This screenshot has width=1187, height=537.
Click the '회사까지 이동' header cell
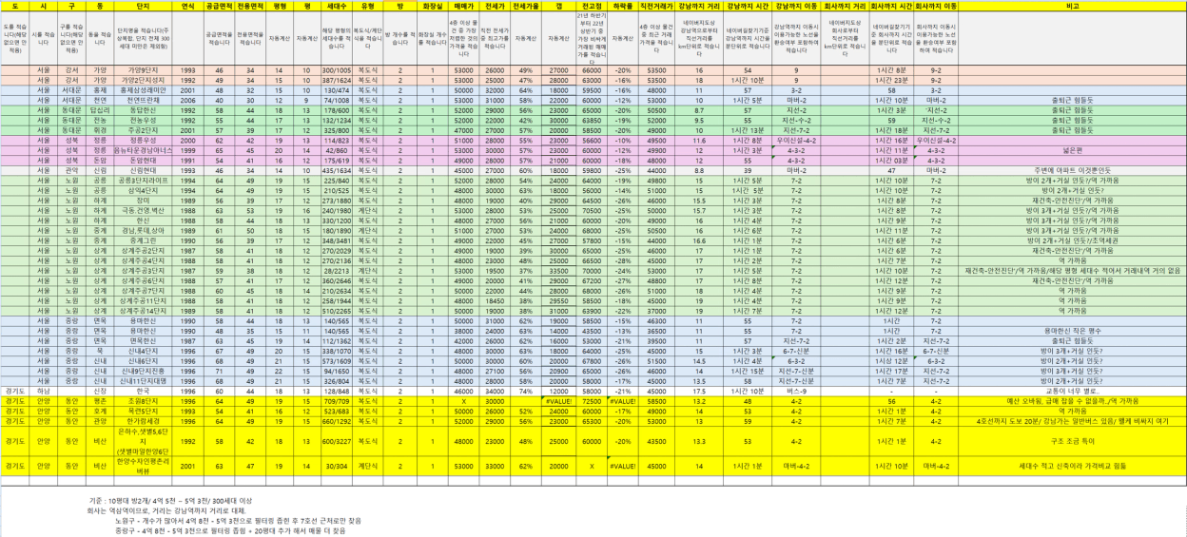(x=936, y=5)
